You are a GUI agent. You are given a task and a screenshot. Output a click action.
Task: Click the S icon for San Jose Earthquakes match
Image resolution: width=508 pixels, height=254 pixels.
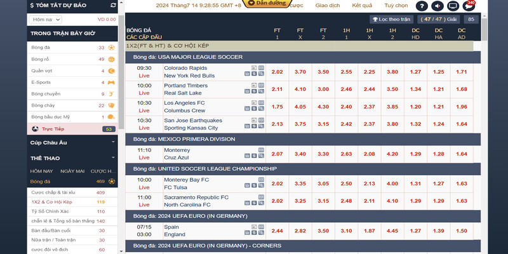click(254, 126)
